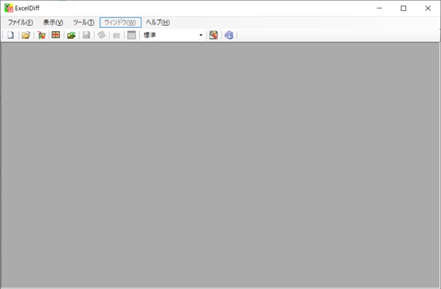Click the options icon with red pen
Viewport: 441px width, 289px height.
point(213,35)
